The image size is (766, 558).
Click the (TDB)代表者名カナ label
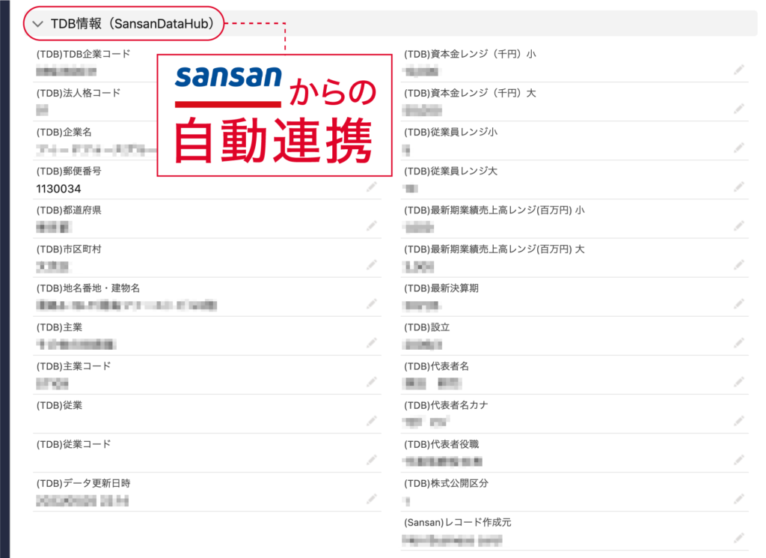pos(446,405)
